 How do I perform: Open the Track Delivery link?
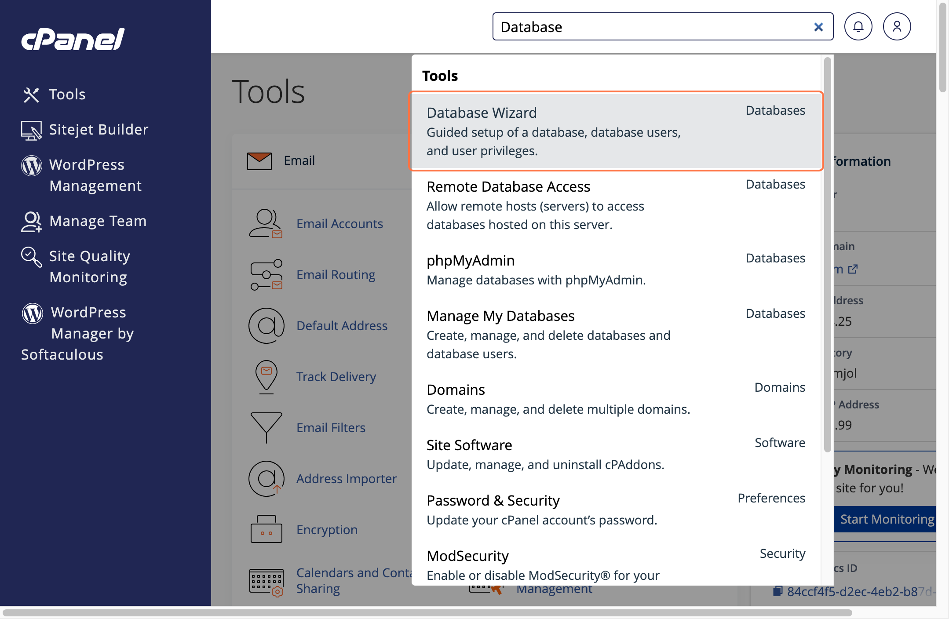point(336,377)
